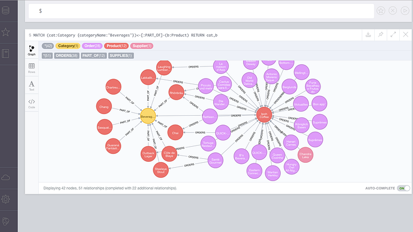The width and height of the screenshot is (413, 232).
Task: Select the Côte de Blaye product node
Action: coord(169,154)
